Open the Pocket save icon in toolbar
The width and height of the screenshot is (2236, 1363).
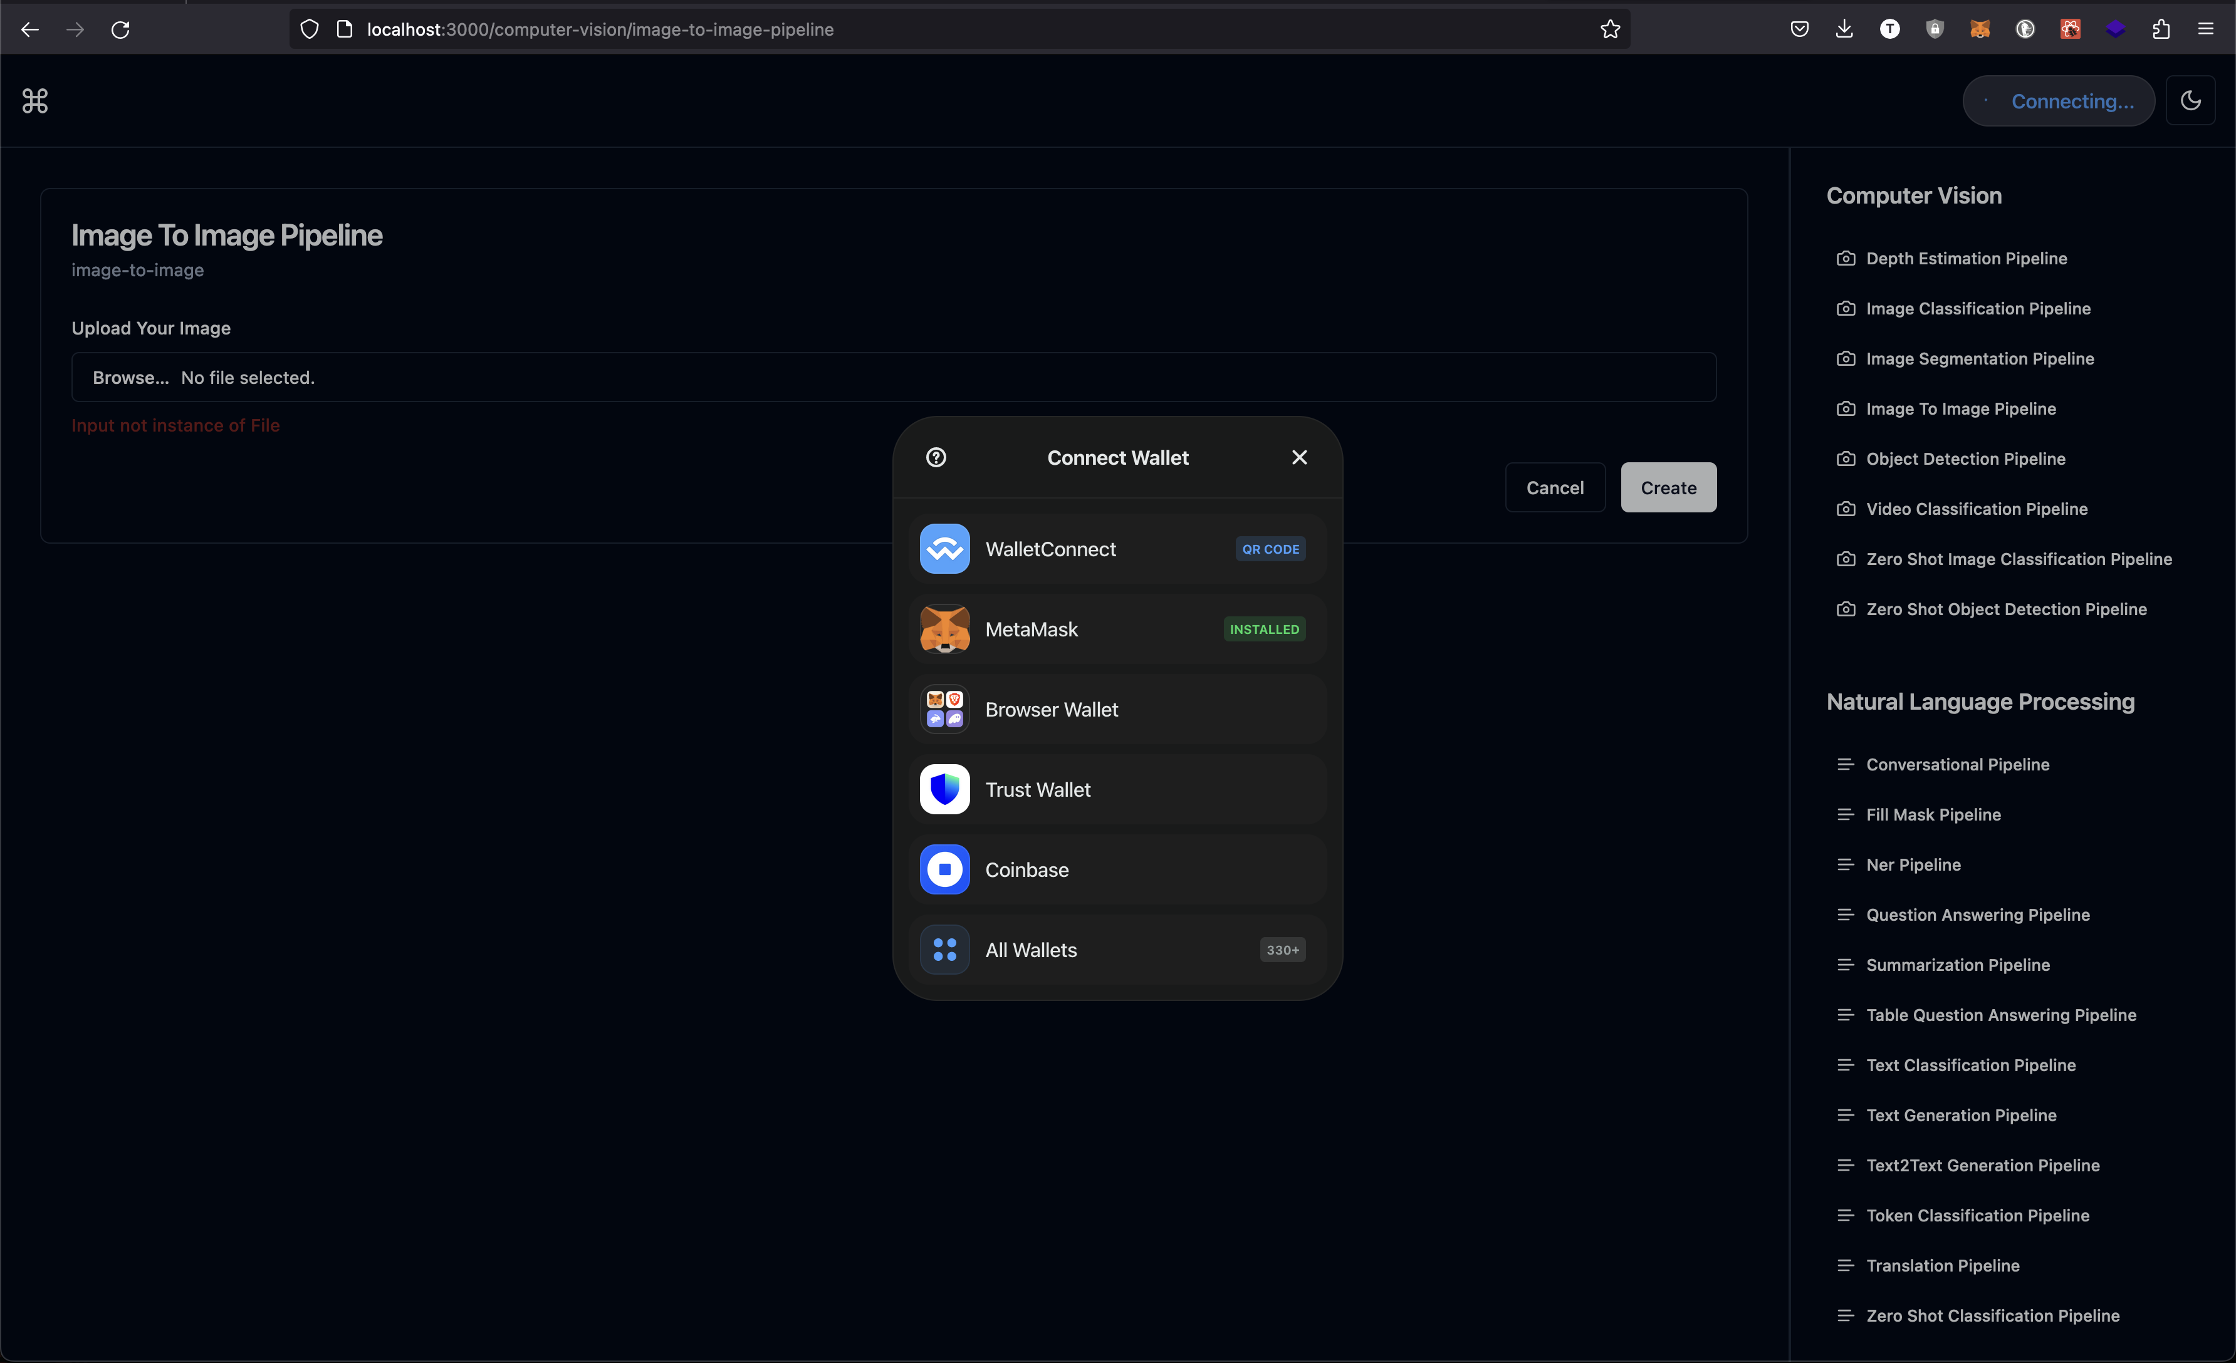[x=1799, y=29]
